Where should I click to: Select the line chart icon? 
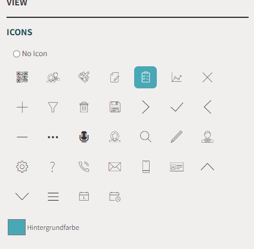pos(176,77)
